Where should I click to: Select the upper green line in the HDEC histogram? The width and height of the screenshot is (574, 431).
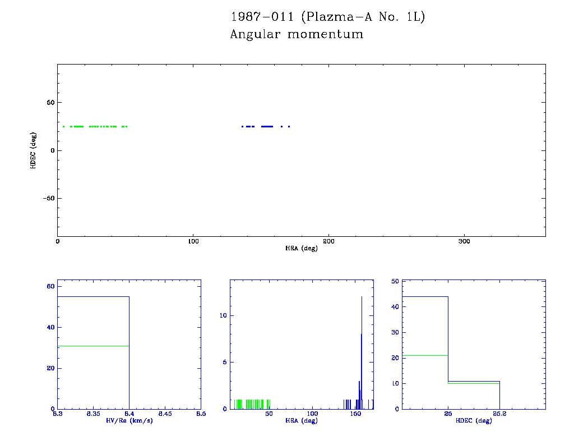click(425, 355)
